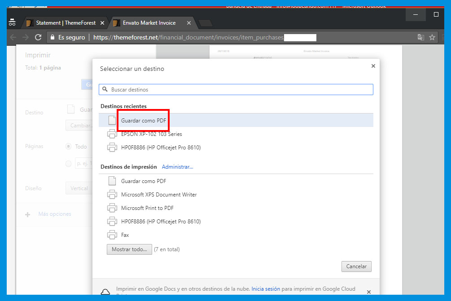451x301 pixels.
Task: Click the browser back arrow
Action: coord(13,37)
